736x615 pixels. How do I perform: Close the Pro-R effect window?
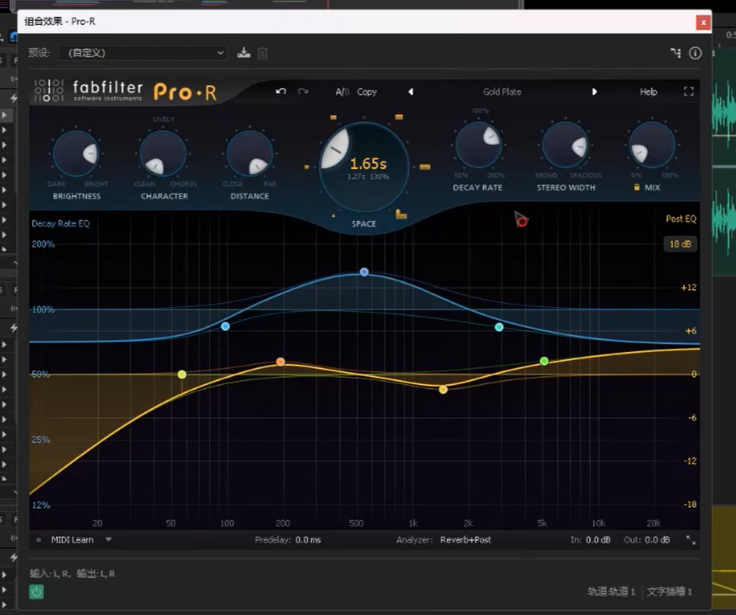(703, 22)
